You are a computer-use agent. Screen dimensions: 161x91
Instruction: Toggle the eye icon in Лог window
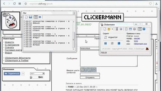[40, 17]
